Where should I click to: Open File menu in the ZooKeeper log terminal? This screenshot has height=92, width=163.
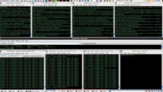pyautogui.click(x=1, y=5)
